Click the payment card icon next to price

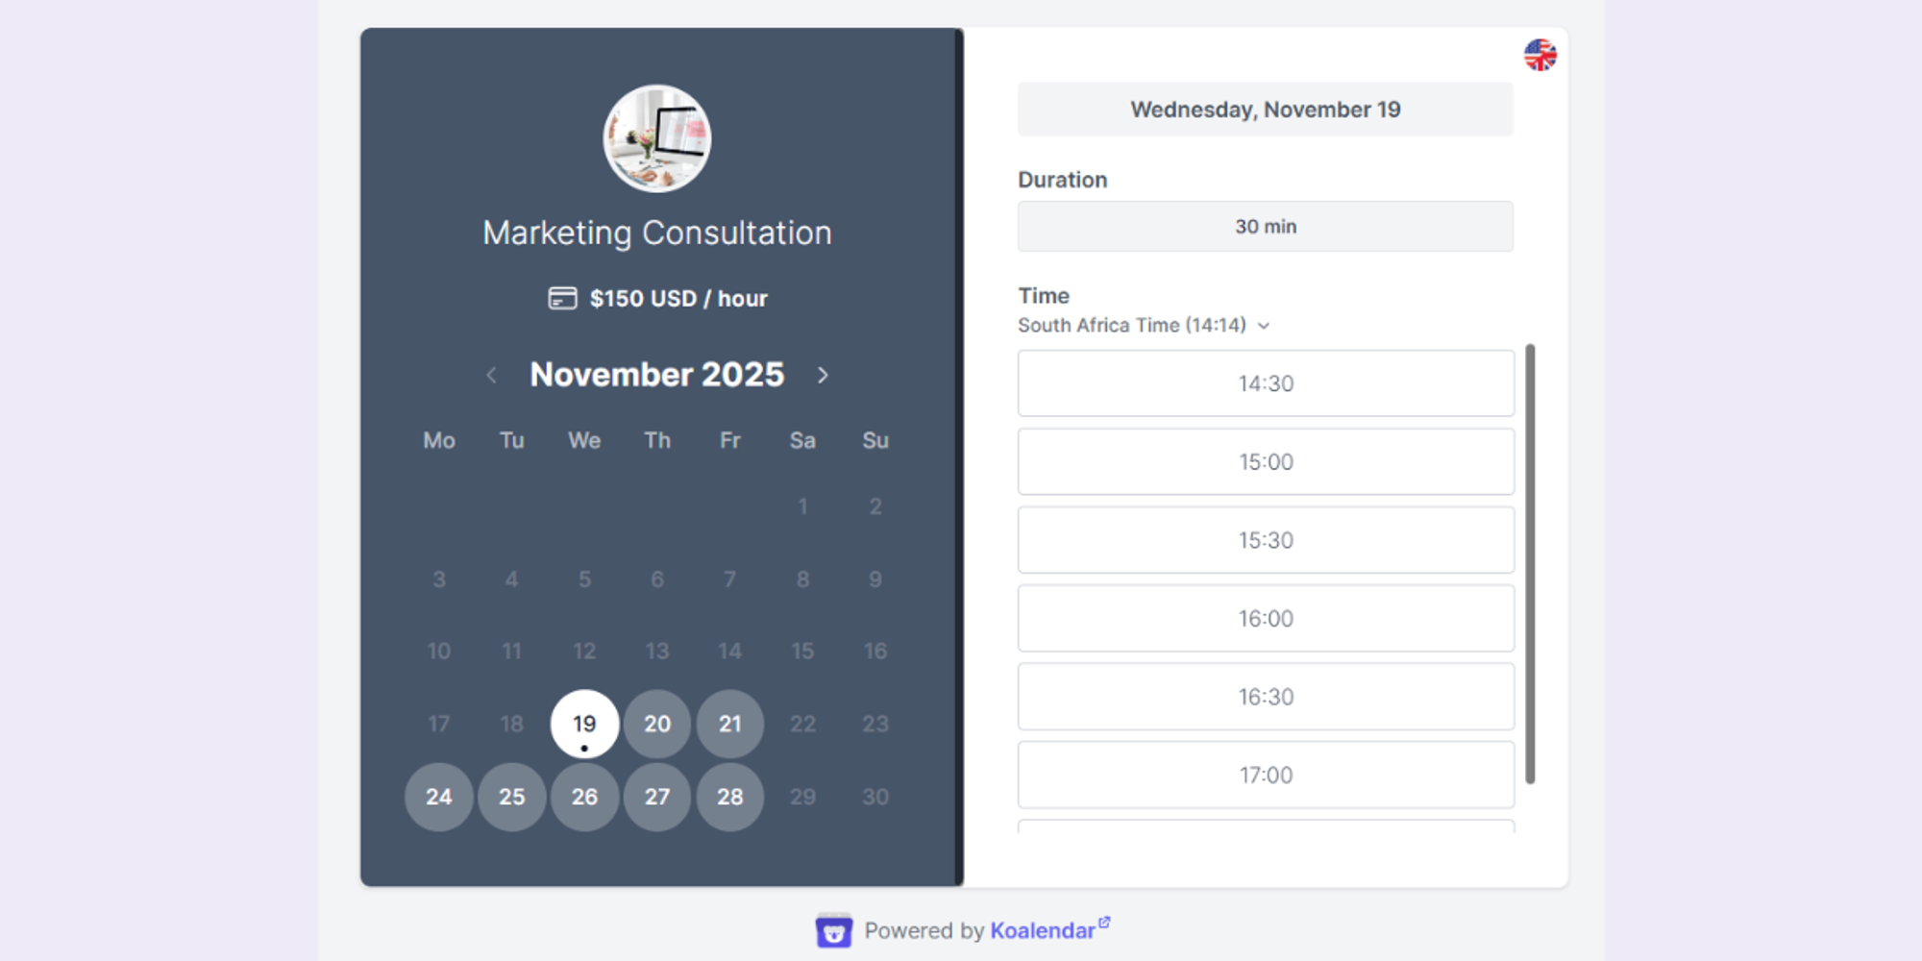point(560,298)
